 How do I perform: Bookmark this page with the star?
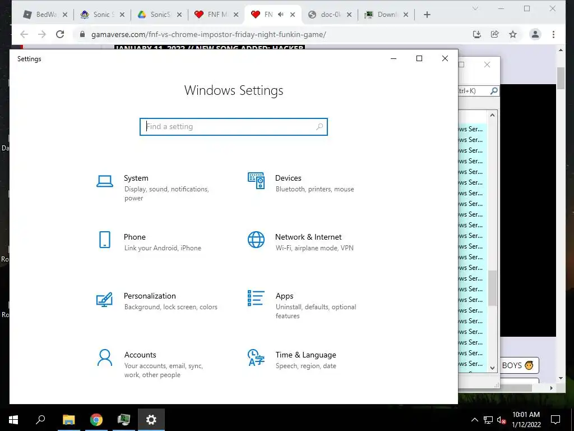click(513, 34)
